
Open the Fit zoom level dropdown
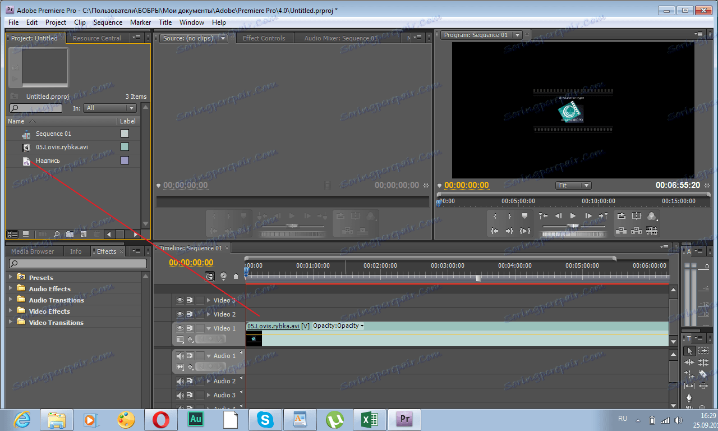click(x=573, y=185)
